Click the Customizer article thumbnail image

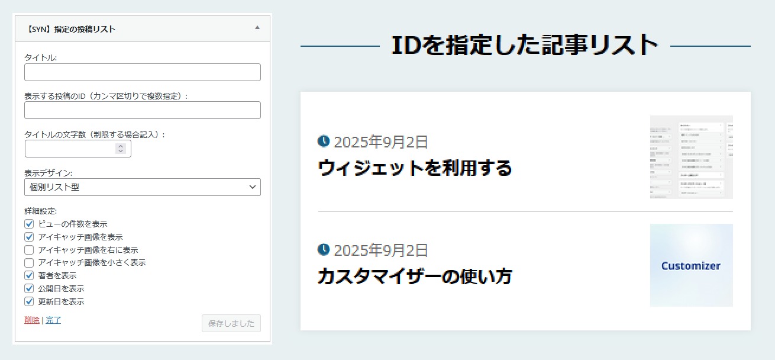pyautogui.click(x=691, y=265)
